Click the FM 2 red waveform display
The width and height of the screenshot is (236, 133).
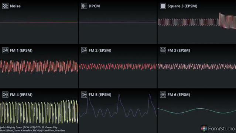[x=118, y=67]
